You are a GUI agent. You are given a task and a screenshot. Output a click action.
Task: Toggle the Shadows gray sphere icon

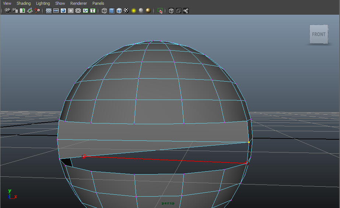point(141,11)
